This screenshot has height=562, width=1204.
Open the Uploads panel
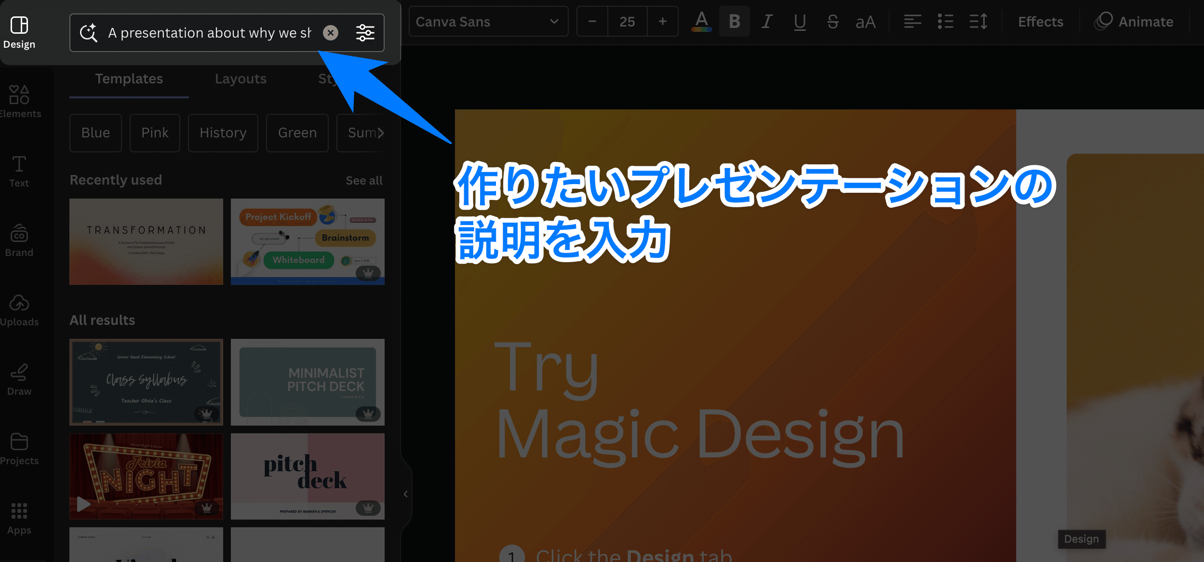19,310
